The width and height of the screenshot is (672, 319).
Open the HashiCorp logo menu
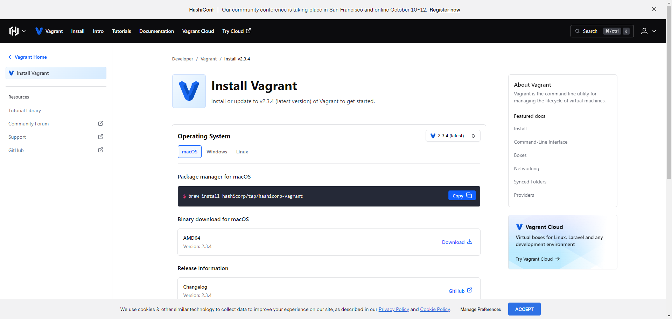click(x=14, y=31)
